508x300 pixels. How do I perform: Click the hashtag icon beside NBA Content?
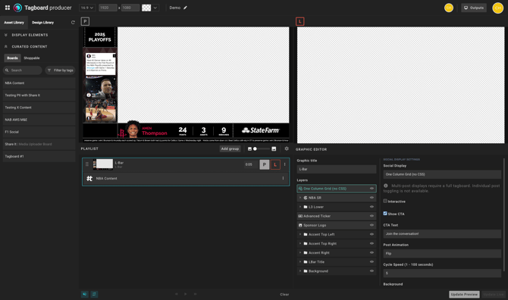(x=89, y=178)
